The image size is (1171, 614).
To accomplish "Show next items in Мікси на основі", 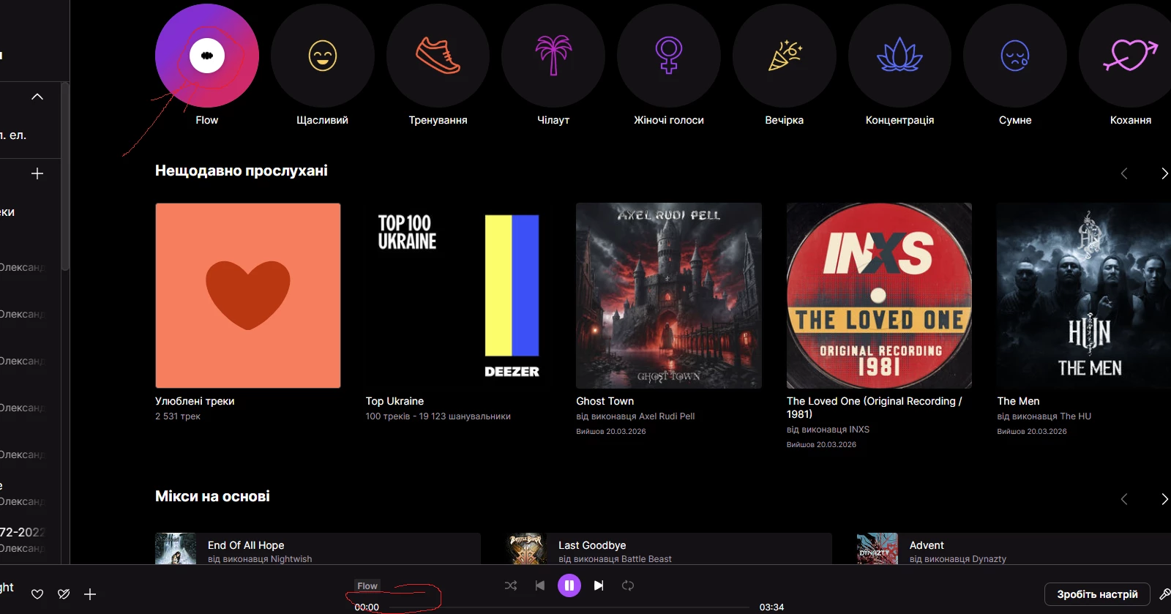I will 1164,499.
